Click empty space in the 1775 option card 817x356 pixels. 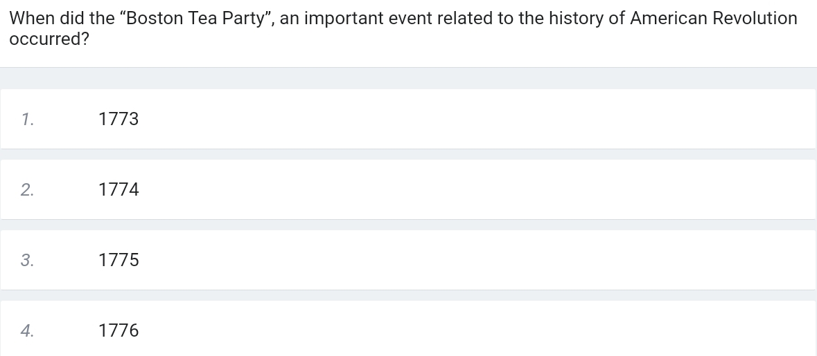point(469,260)
